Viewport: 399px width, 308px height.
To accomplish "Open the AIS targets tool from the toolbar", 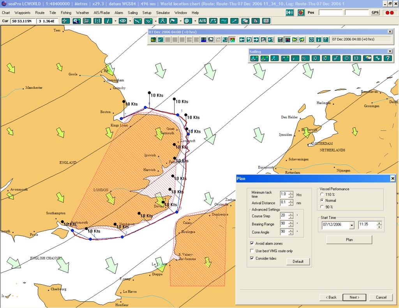I will (x=203, y=21).
